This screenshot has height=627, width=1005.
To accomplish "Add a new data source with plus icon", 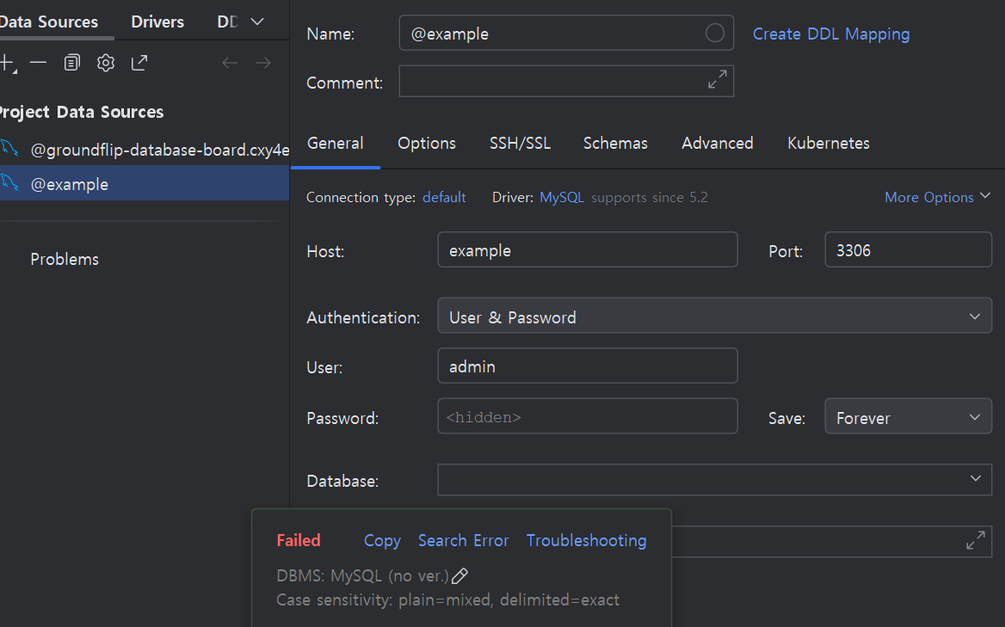I will click(x=6, y=63).
